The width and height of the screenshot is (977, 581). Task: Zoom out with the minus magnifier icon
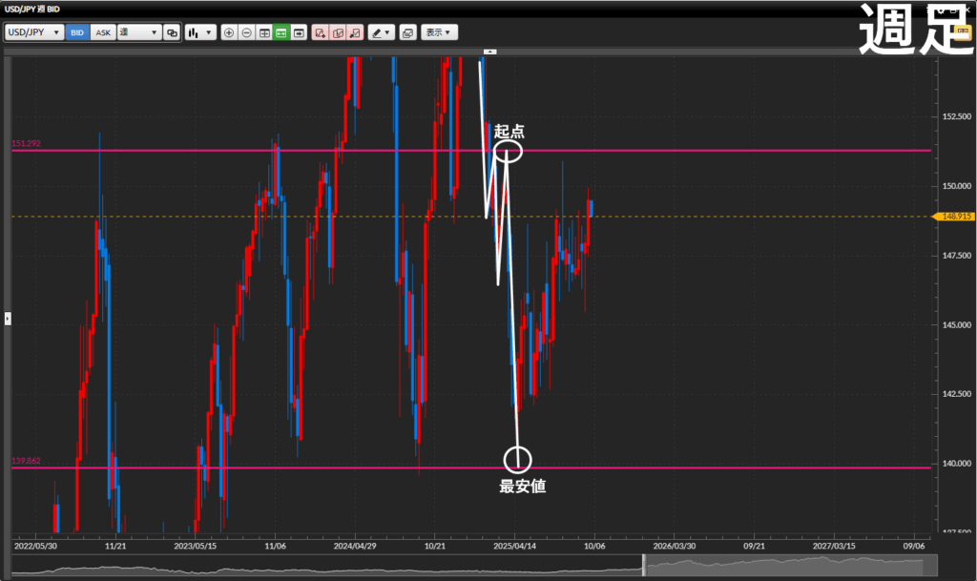[247, 32]
